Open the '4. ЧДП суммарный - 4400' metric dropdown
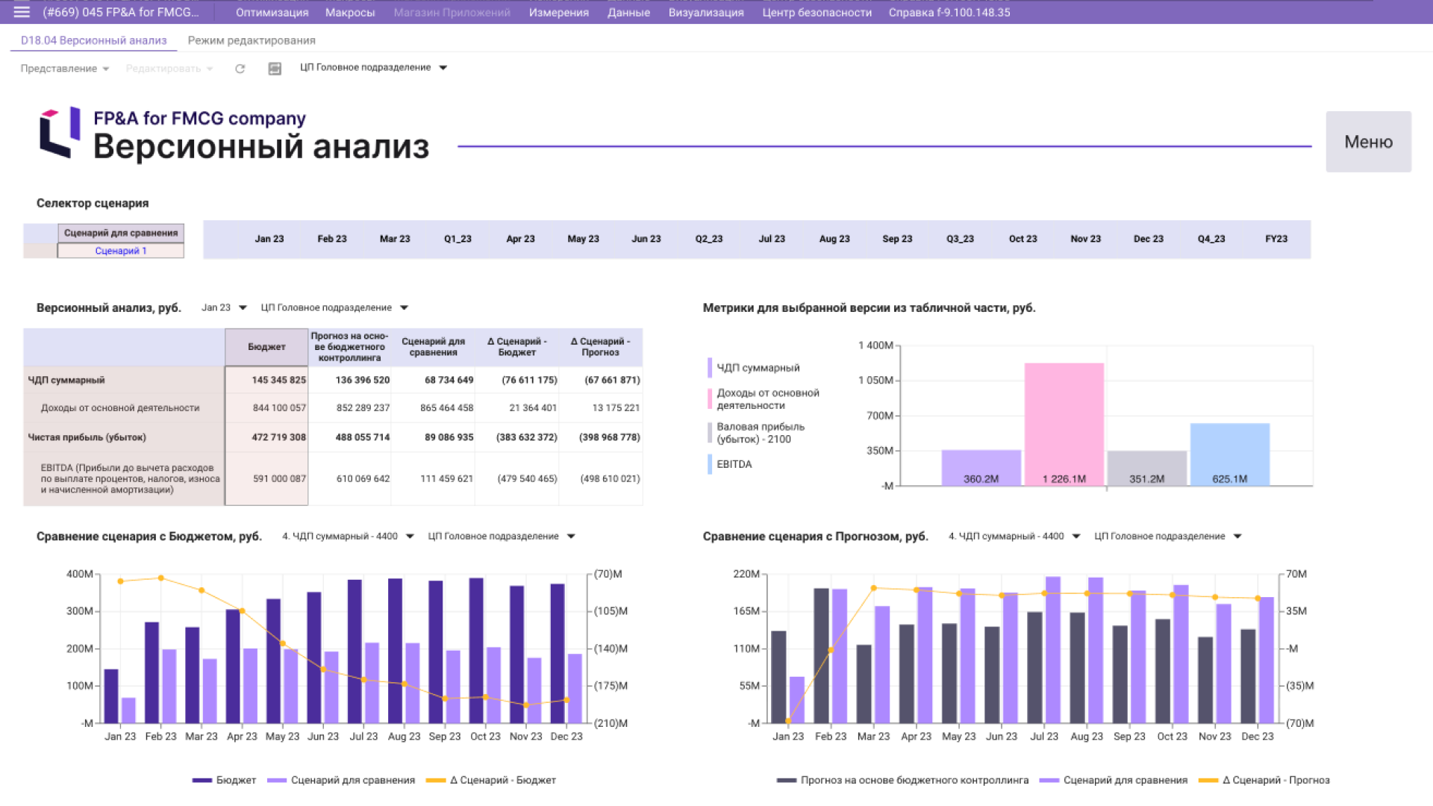This screenshot has height=806, width=1433. point(347,536)
